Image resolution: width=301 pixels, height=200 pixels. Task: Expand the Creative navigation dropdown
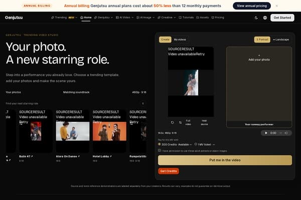click(167, 17)
